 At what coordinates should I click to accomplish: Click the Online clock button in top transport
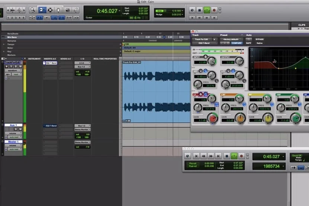click(192, 10)
